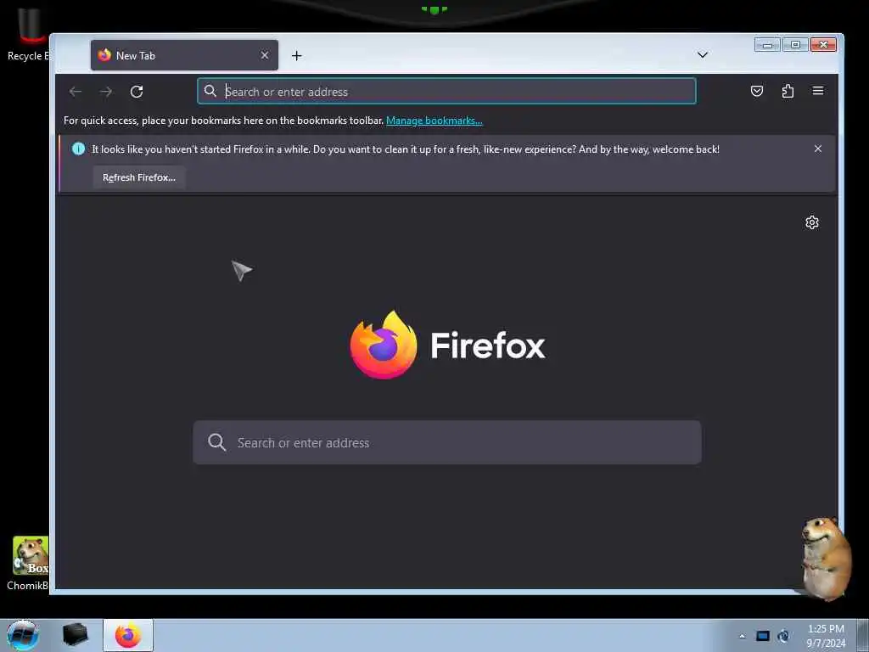This screenshot has width=869, height=652.
Task: Reload the page with the refresh icon
Action: point(137,92)
